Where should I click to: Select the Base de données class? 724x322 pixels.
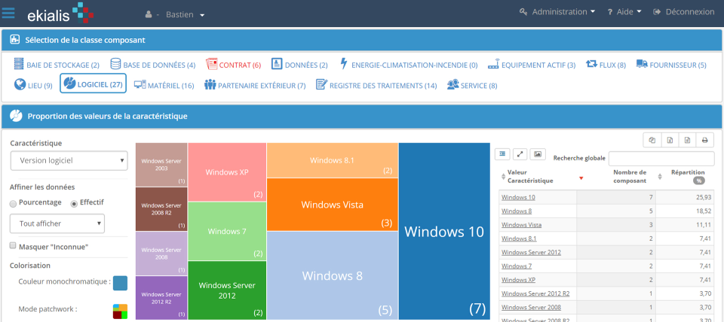pos(153,65)
